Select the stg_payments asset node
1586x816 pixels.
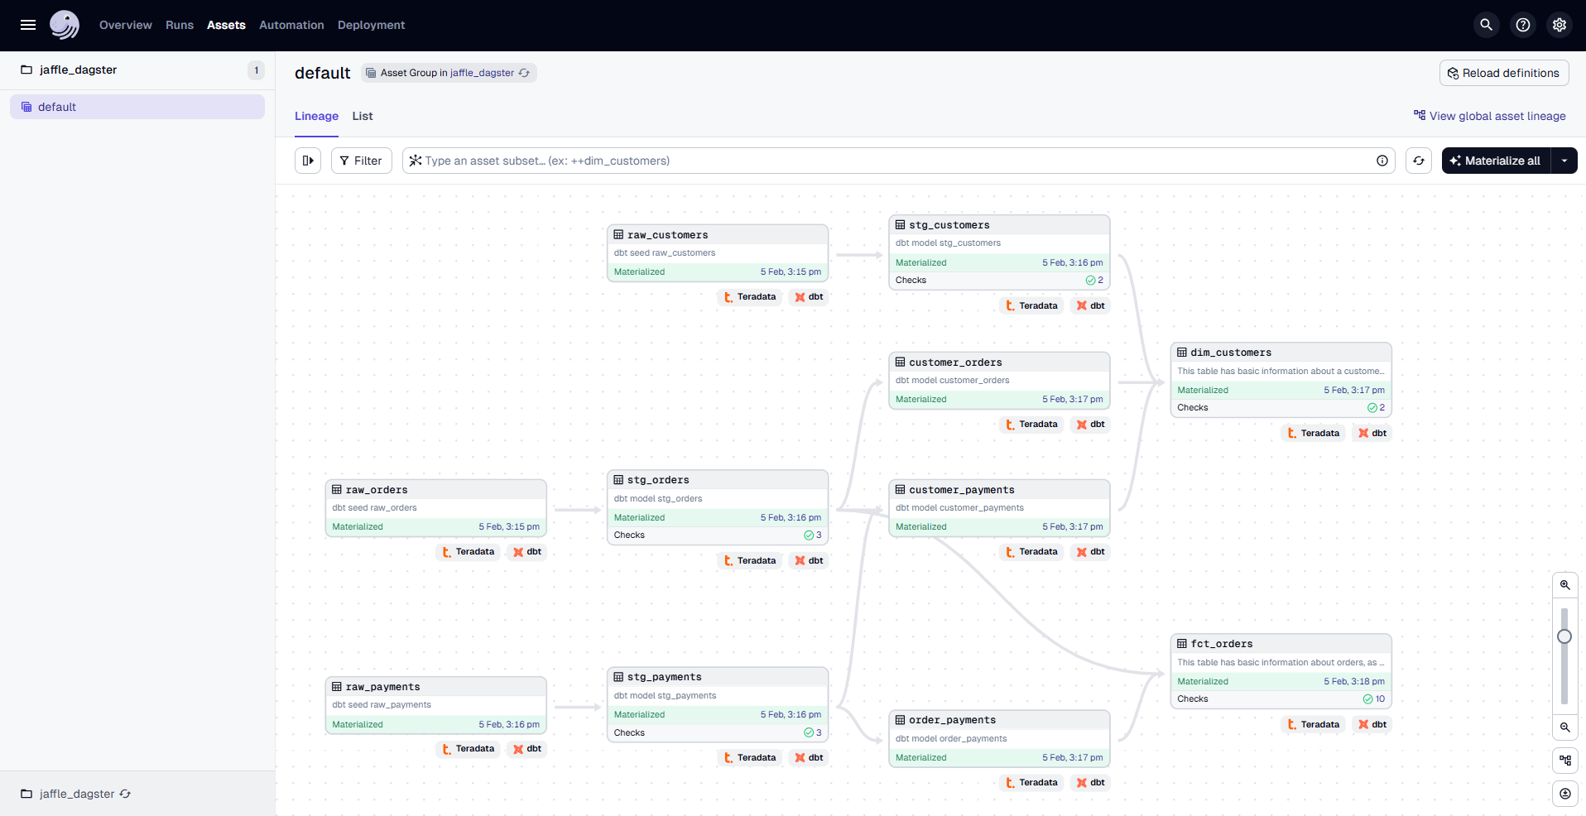pos(718,704)
